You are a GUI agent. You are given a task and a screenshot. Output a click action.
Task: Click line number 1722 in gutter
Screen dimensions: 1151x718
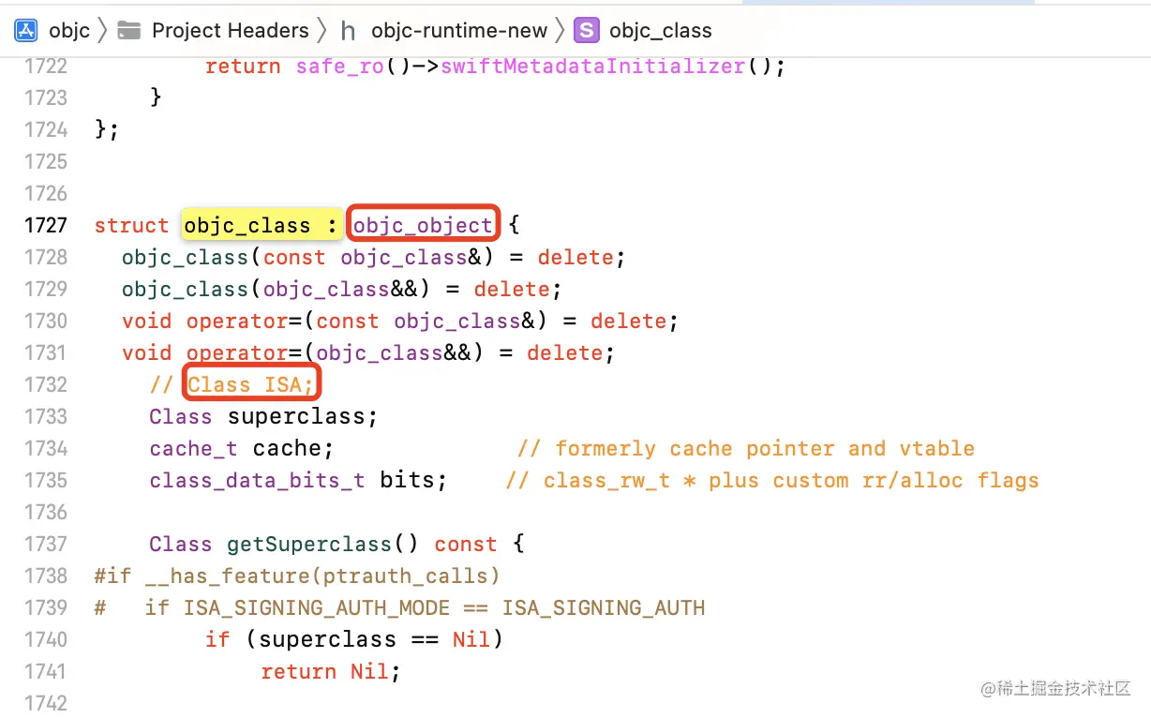click(x=45, y=66)
